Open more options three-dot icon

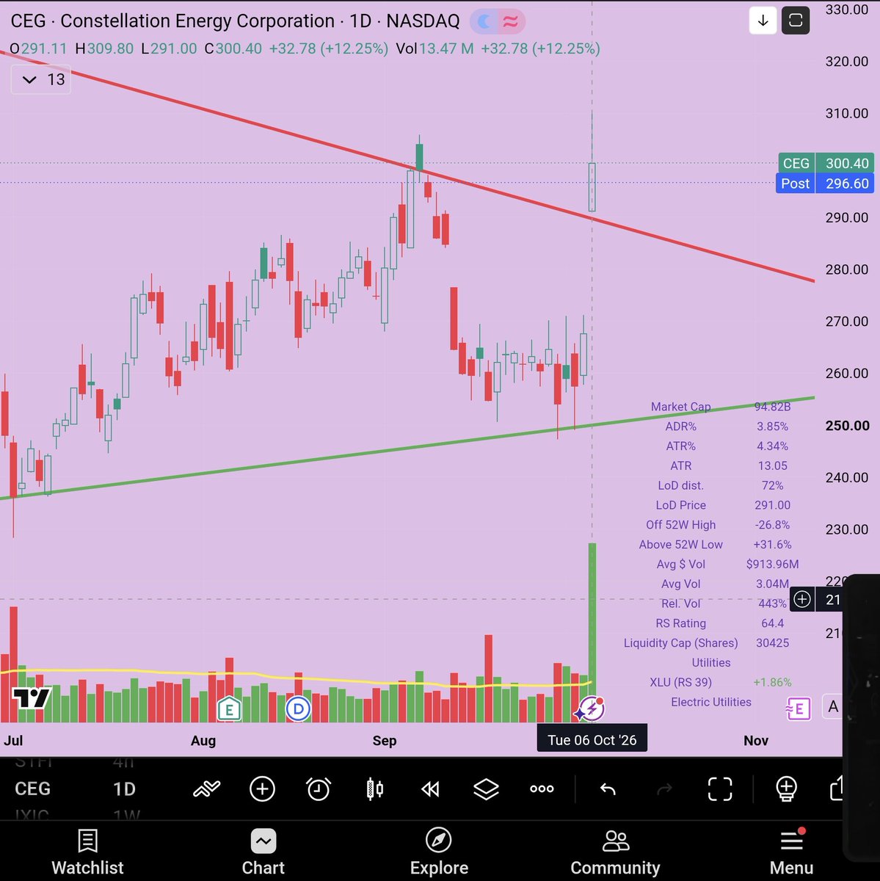coord(542,789)
